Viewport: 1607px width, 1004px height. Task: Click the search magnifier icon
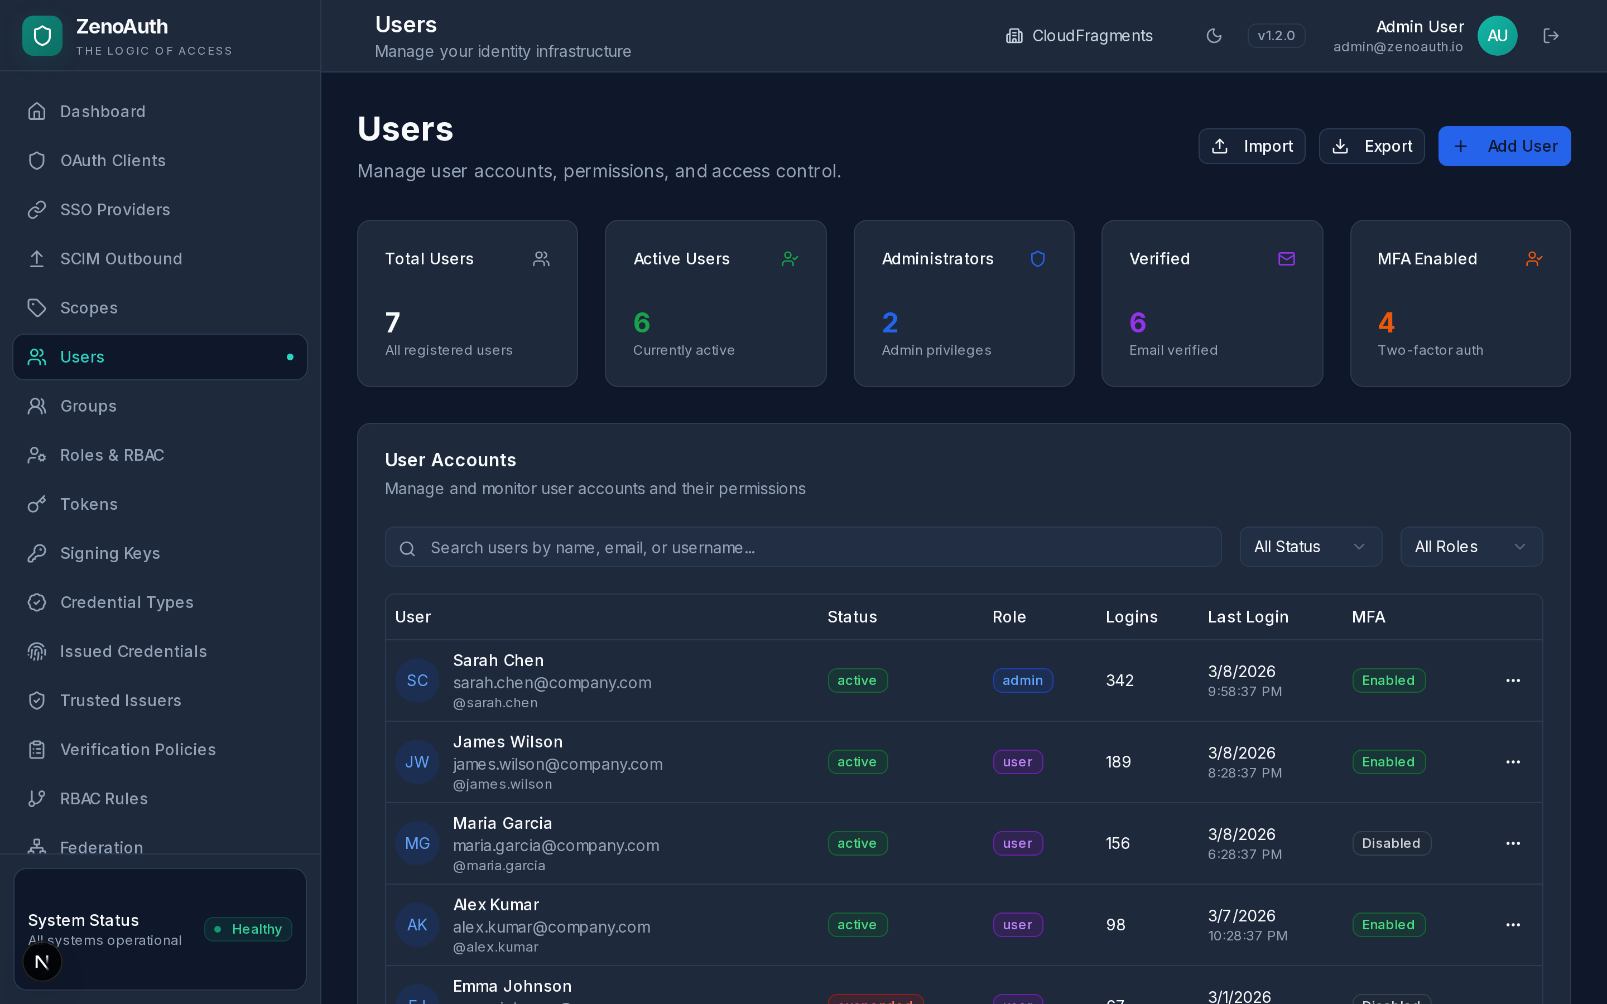(x=408, y=548)
